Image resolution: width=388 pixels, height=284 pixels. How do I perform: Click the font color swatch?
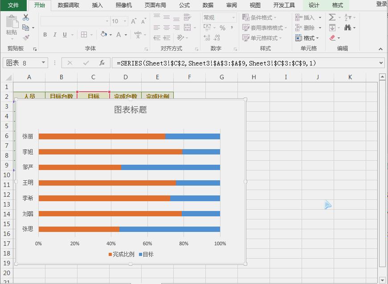(x=118, y=34)
